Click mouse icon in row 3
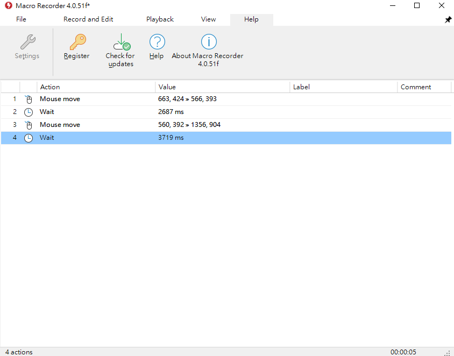The width and height of the screenshot is (454, 356). 29,125
